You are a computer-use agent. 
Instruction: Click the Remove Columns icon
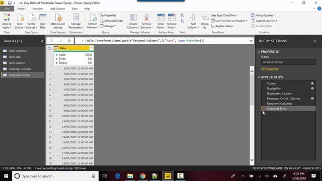coord(146,18)
